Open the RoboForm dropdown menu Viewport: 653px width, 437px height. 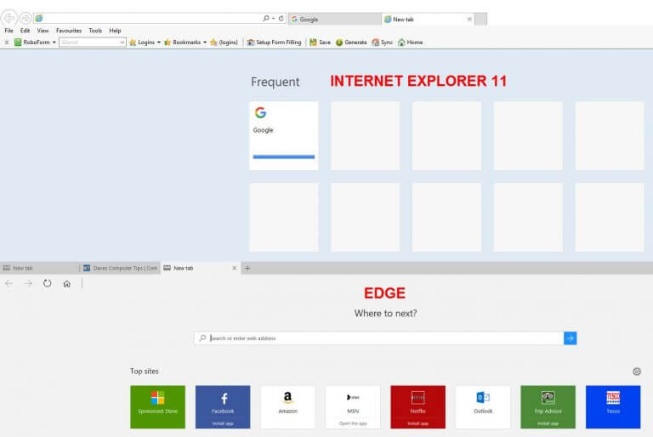pyautogui.click(x=35, y=42)
